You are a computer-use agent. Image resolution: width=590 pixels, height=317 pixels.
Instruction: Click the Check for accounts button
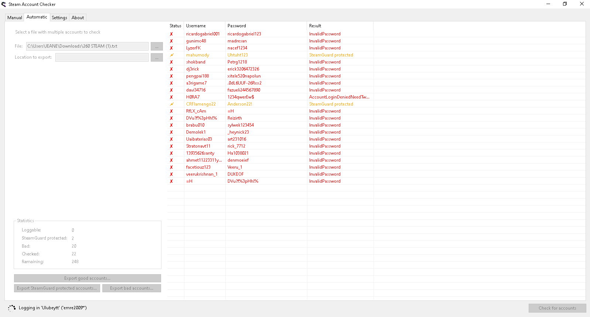pos(557,308)
